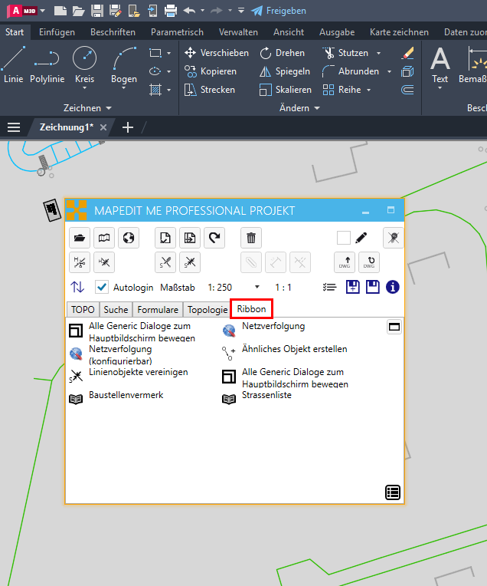
Task: Toggle the Autologin checkbox
Action: click(x=102, y=287)
